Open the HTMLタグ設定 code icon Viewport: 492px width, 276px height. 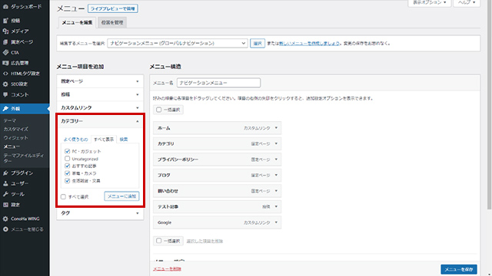pos(5,74)
